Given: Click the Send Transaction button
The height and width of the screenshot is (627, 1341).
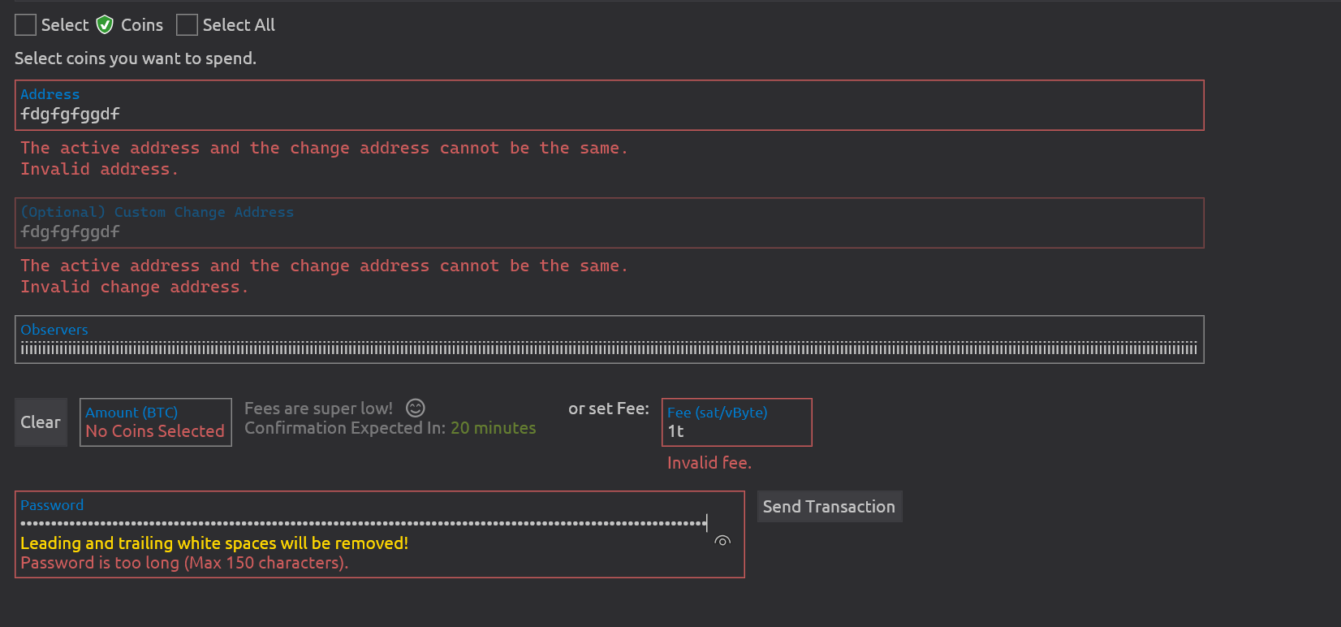Looking at the screenshot, I should click(829, 507).
